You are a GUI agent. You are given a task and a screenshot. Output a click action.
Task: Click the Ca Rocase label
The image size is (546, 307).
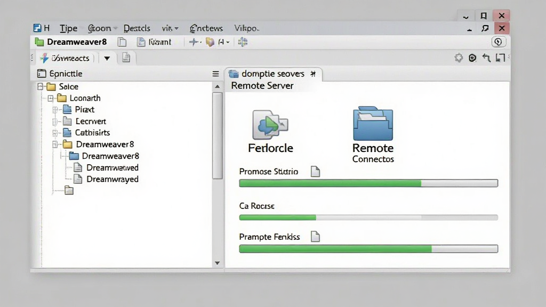(x=256, y=206)
